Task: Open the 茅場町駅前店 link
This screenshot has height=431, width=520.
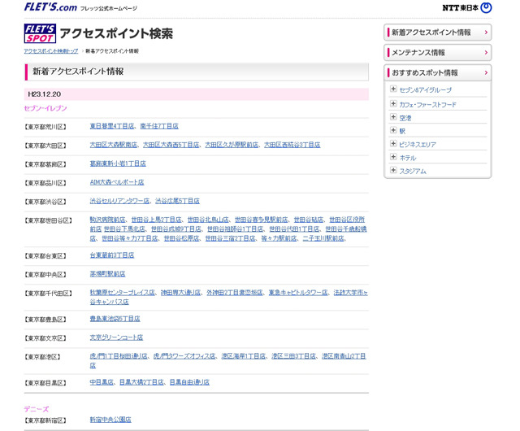Action: [108, 274]
